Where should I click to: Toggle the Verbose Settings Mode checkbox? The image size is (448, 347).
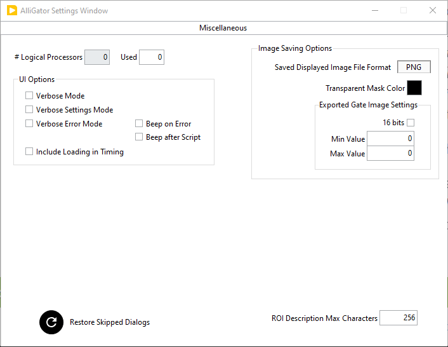pyautogui.click(x=29, y=109)
